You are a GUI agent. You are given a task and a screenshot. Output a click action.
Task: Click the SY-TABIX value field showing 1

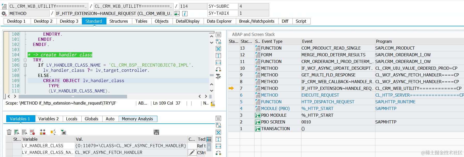pos(253,13)
